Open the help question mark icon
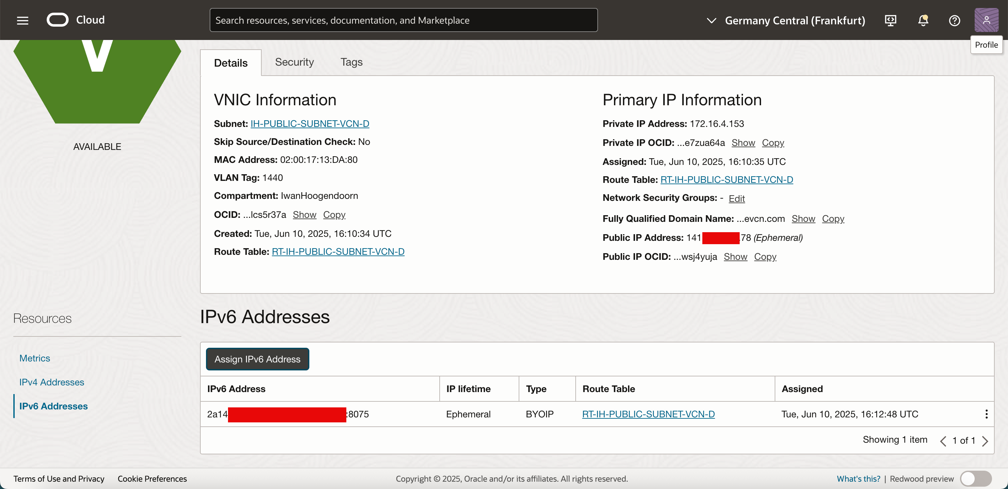This screenshot has height=489, width=1008. tap(954, 20)
